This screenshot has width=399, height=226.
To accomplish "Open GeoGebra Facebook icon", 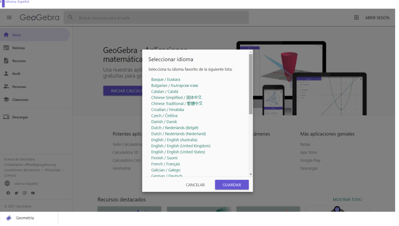I will pos(8,193).
